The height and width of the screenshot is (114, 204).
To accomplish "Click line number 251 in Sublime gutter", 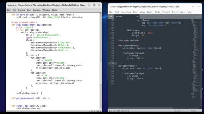I will point(112,46).
